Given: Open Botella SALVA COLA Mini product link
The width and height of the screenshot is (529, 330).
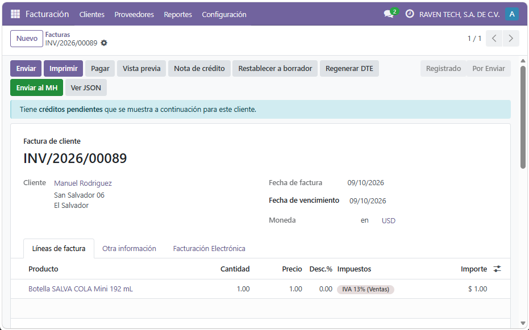Looking at the screenshot, I should tap(81, 289).
